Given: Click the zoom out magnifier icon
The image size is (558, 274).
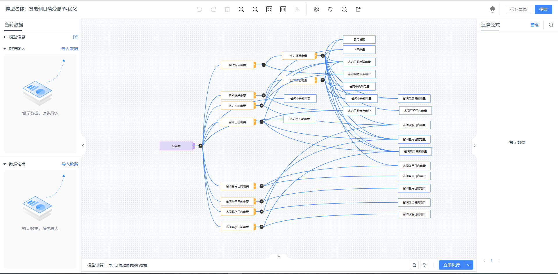Looking at the screenshot, I should click(255, 9).
